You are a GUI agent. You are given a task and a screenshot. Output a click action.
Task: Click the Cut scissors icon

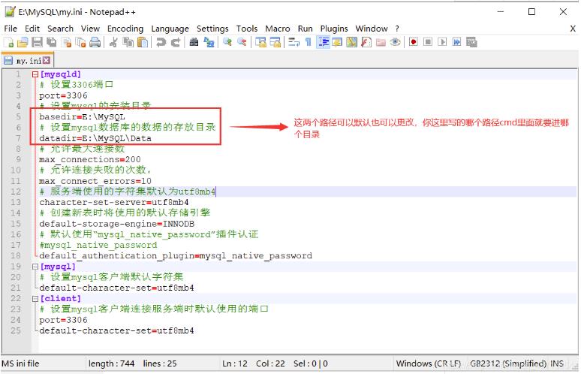[x=113, y=43]
